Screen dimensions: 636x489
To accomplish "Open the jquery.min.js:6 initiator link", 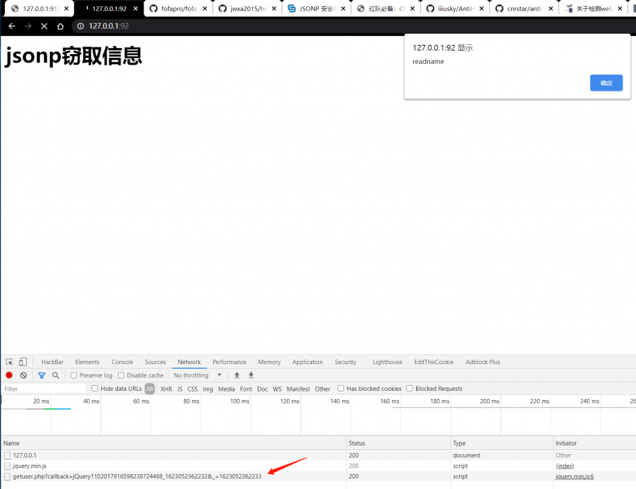I will coord(575,477).
